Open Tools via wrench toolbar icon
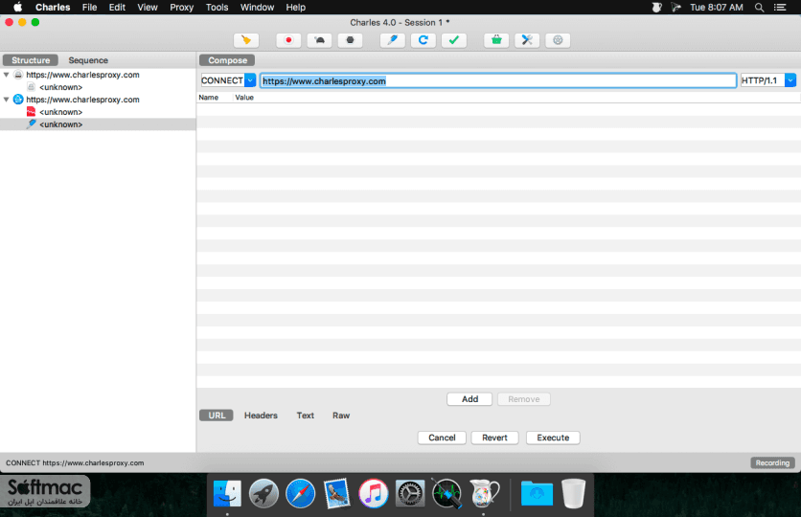This screenshot has height=517, width=801. (x=527, y=40)
